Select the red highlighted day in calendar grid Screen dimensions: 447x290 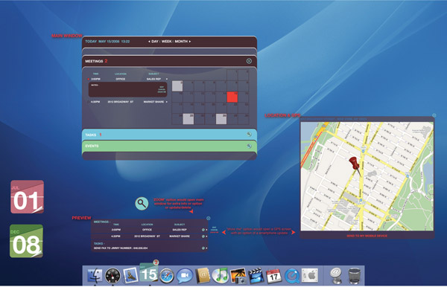232,97
